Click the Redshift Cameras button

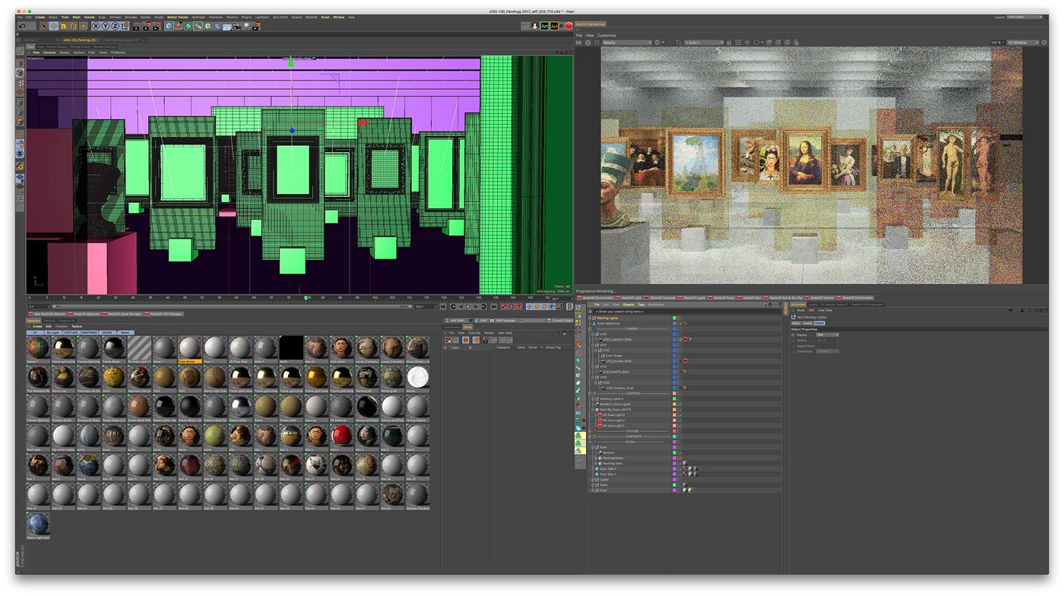(x=660, y=298)
